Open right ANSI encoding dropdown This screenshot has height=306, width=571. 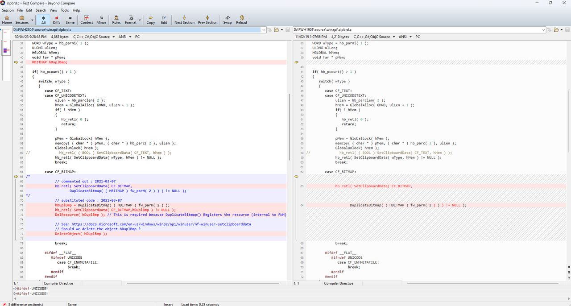pos(410,37)
